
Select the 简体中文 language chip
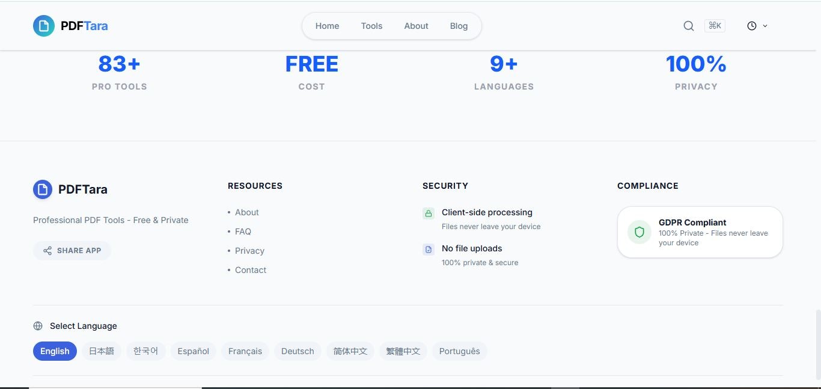pyautogui.click(x=350, y=351)
